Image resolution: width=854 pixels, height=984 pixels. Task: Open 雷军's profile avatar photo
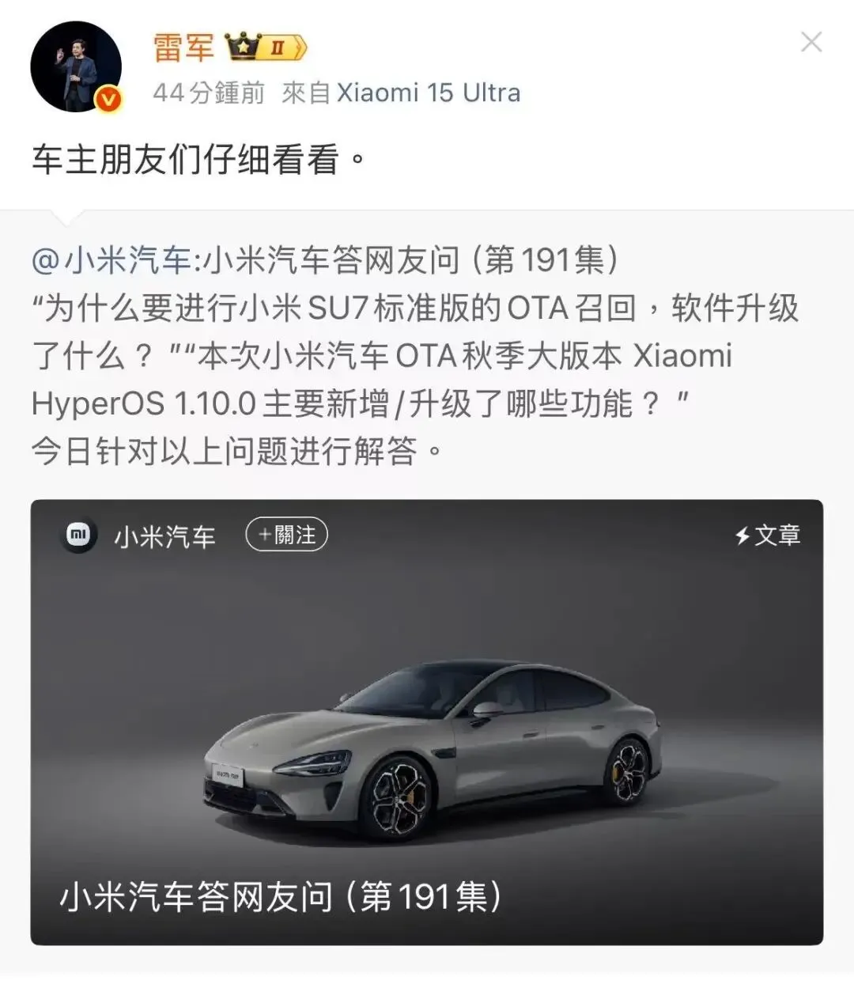76,66
